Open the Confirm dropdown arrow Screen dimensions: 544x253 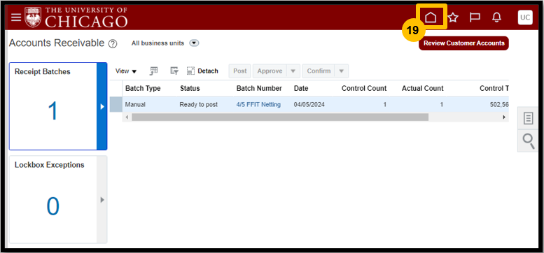coord(342,71)
